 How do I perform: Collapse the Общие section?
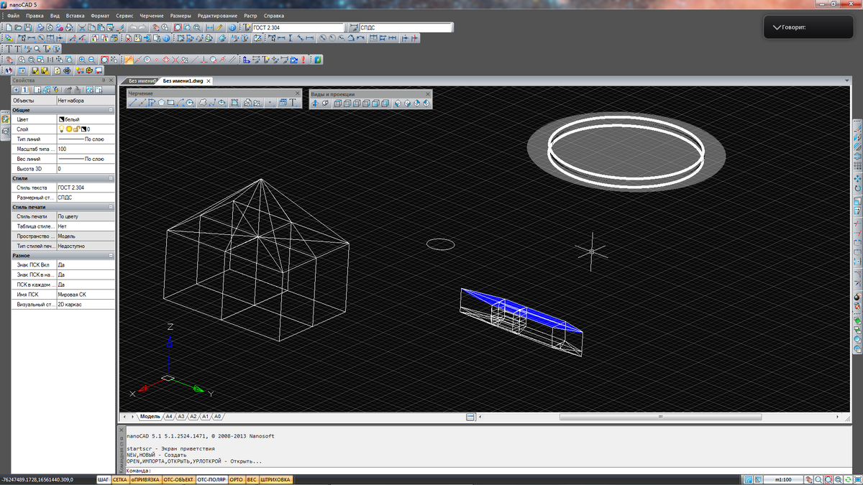[x=111, y=110]
